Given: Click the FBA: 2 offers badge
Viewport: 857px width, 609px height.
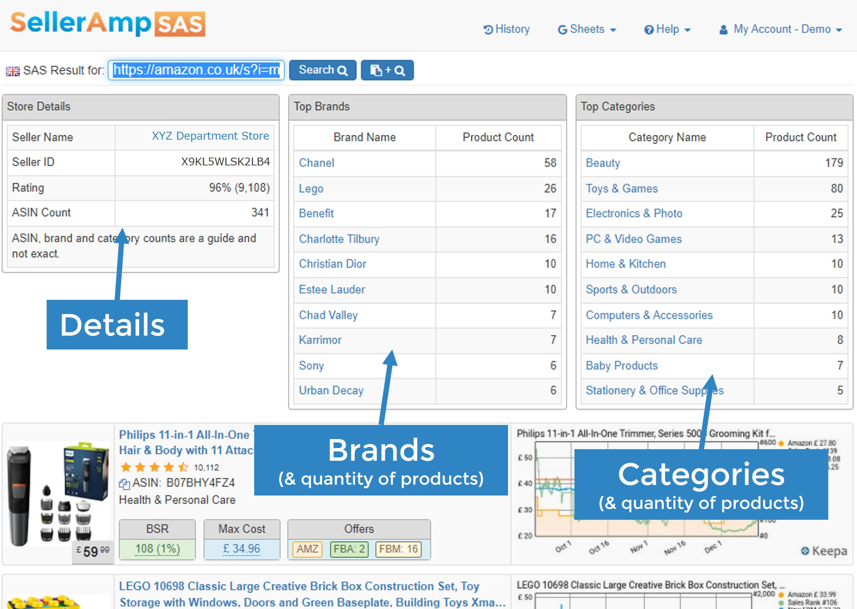Looking at the screenshot, I should click(349, 549).
